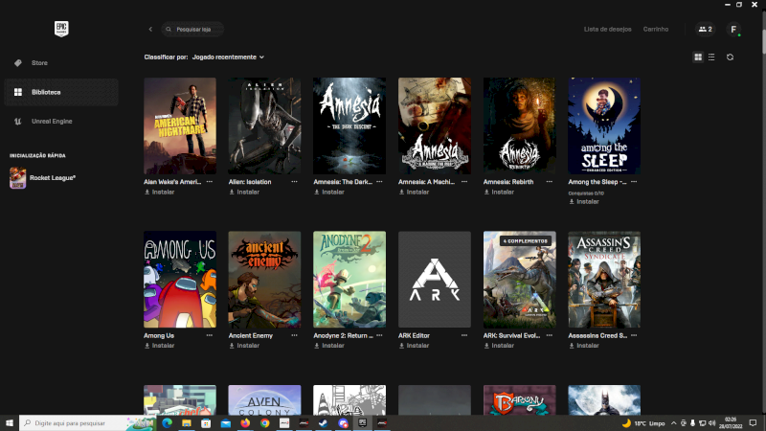The image size is (766, 431).
Task: Go back using the left arrow
Action: coord(150,30)
